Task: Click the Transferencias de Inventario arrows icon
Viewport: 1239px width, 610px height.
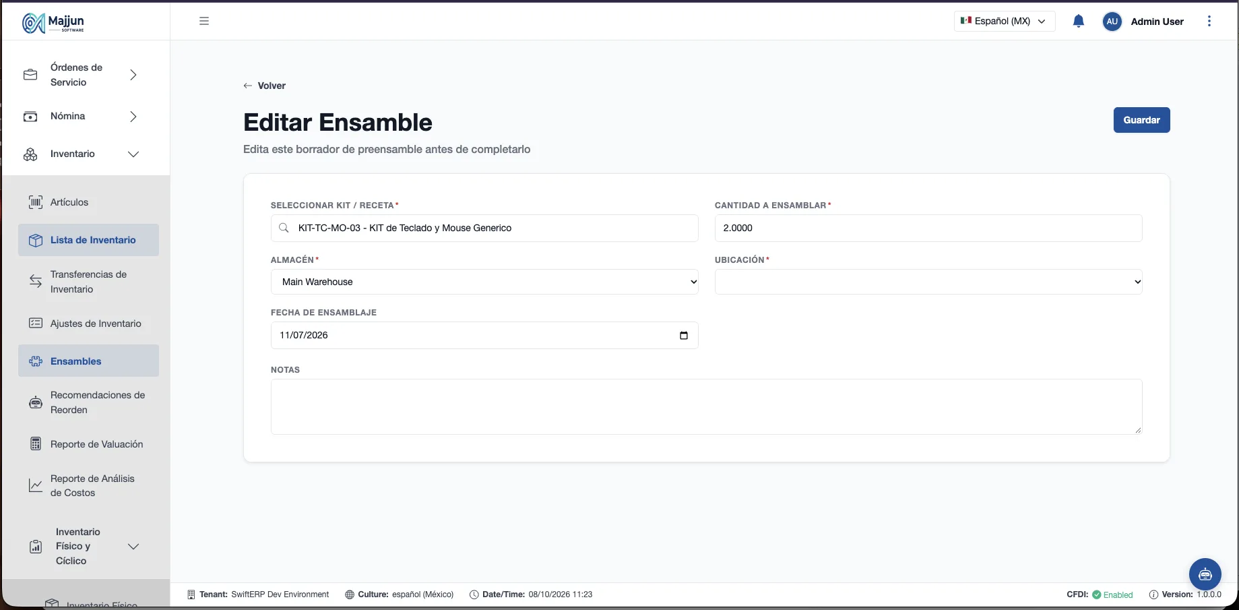Action: tap(36, 282)
